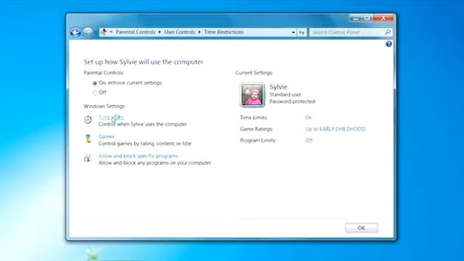The image size is (464, 261).
Task: Click the 'Game Ratings:' label
Action: (x=257, y=129)
